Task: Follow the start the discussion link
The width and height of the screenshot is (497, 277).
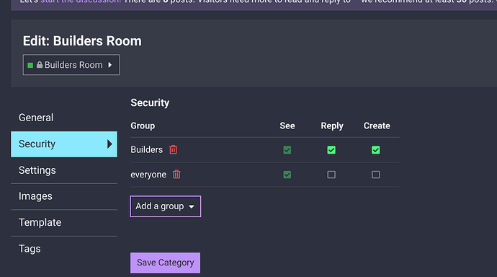Action: (x=81, y=1)
